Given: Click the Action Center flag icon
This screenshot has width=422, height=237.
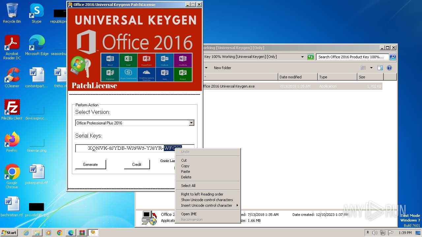Looking at the screenshot, I should tap(391, 233).
